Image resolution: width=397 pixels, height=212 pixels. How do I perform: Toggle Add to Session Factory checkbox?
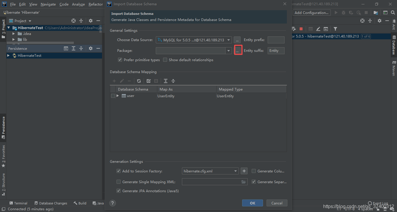(x=119, y=171)
